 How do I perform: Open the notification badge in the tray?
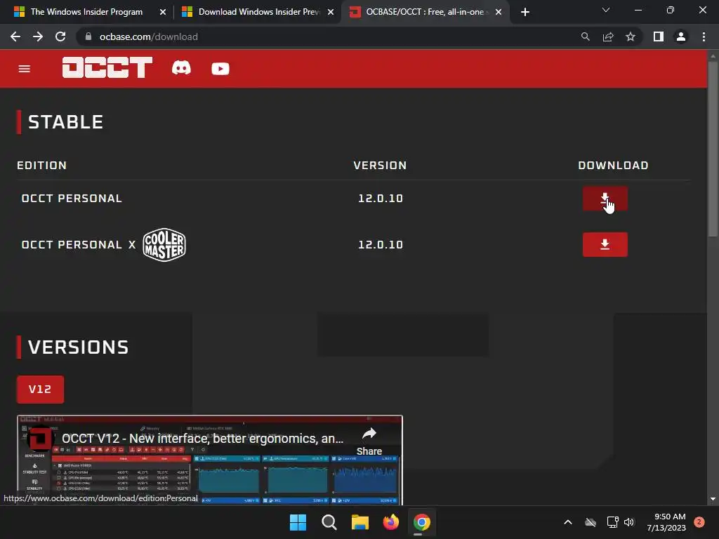[x=699, y=522]
